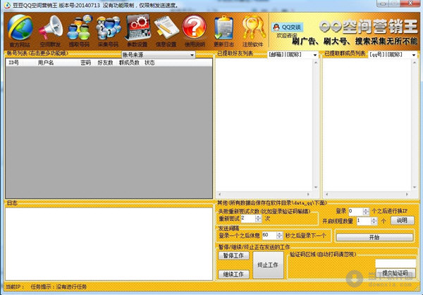Sort accounts by 好友数 column header
423x295 pixels.
105,63
